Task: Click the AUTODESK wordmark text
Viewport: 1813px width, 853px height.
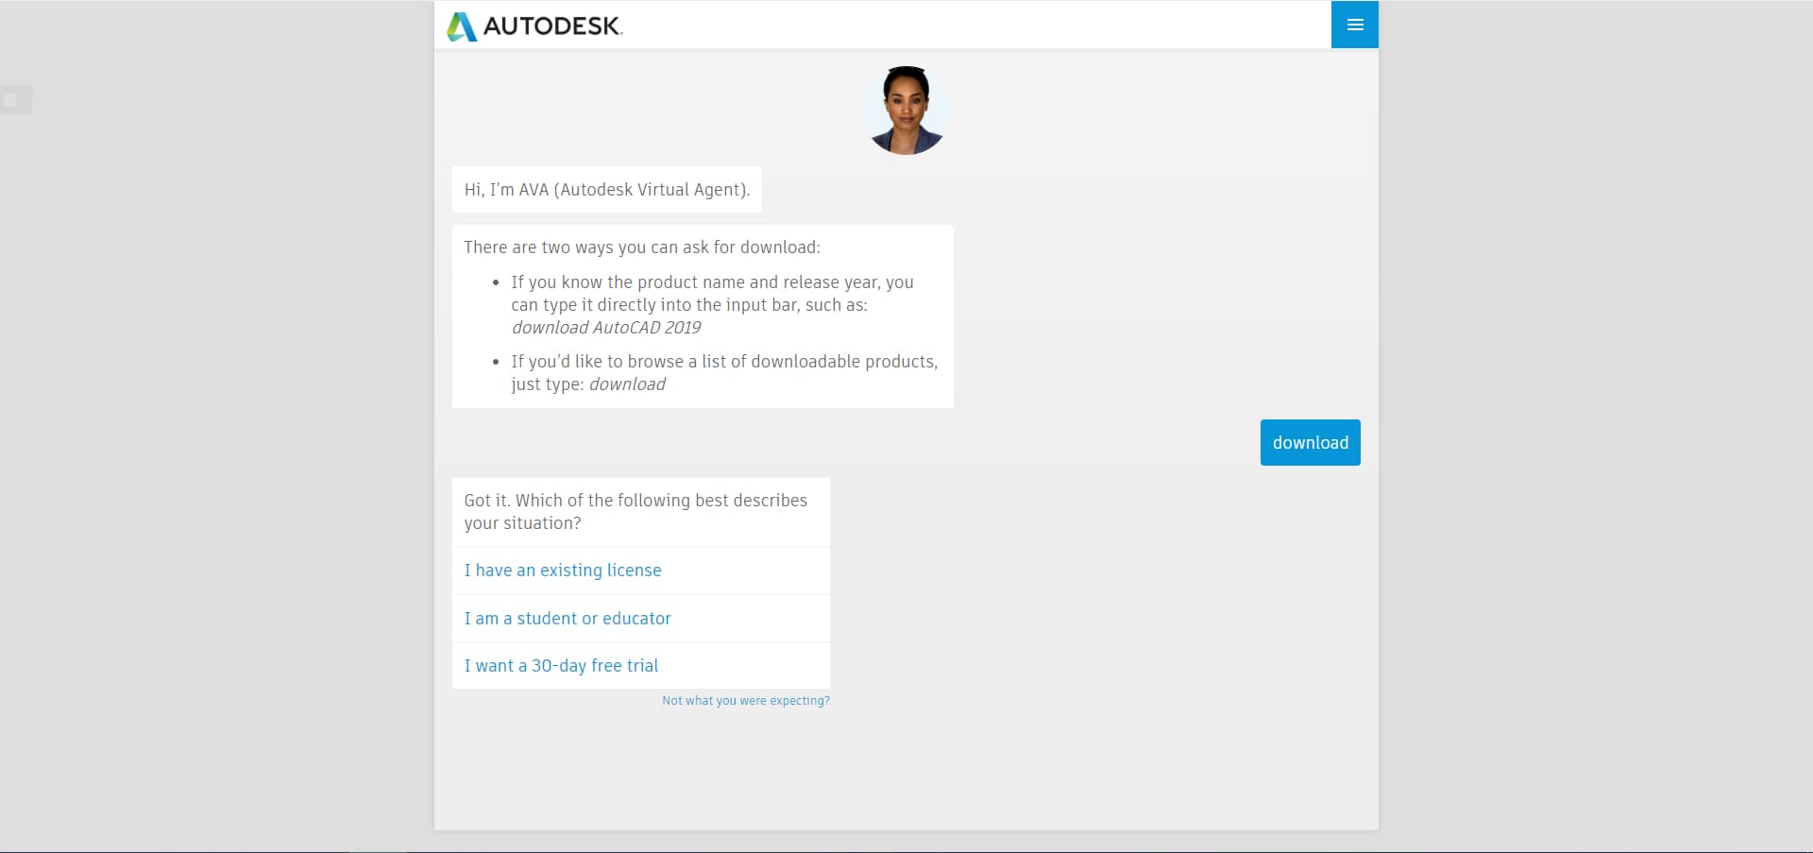Action: pyautogui.click(x=552, y=26)
